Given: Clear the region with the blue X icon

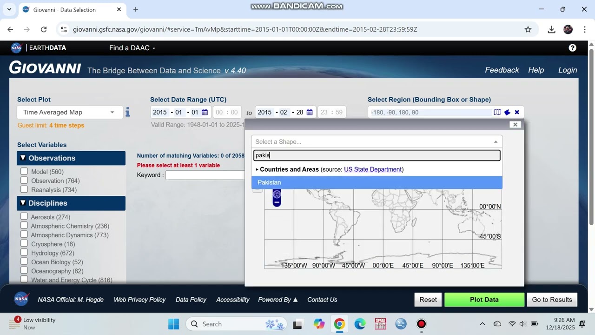Looking at the screenshot, I should 517,112.
